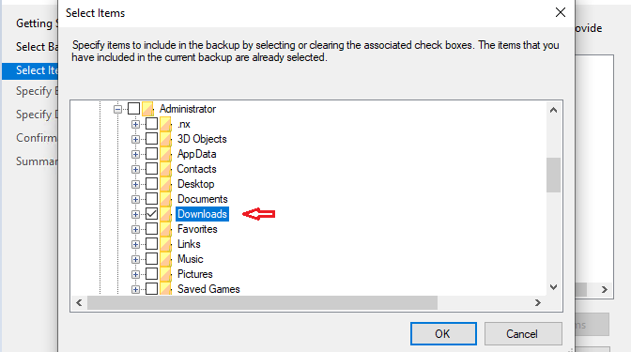Click the AppData folder icon

tap(165, 154)
